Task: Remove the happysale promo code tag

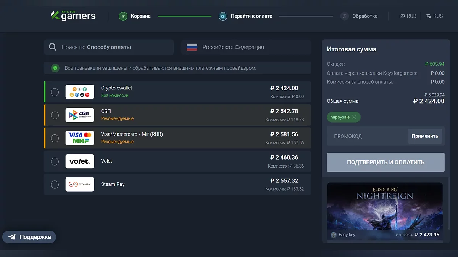Action: tap(354, 117)
